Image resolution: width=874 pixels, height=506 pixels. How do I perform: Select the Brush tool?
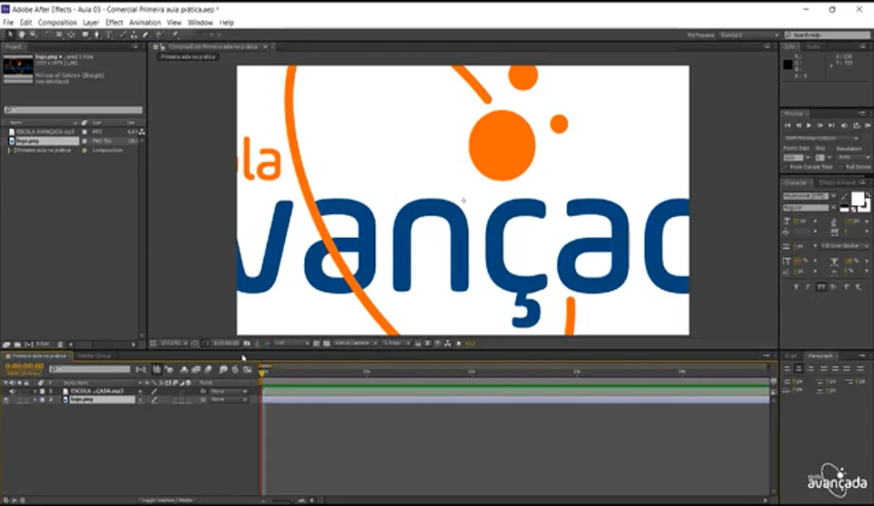coord(122,34)
